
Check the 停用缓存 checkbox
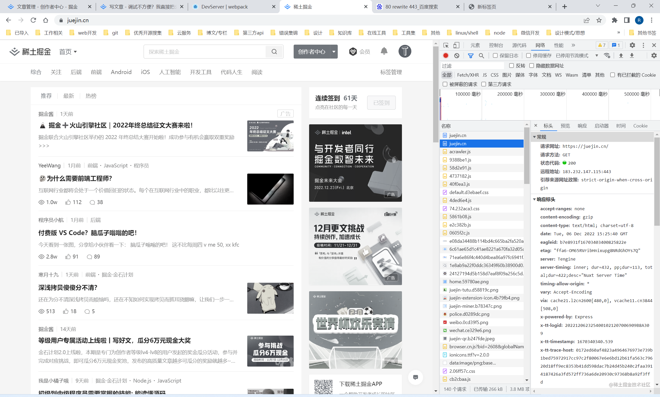[x=528, y=56]
